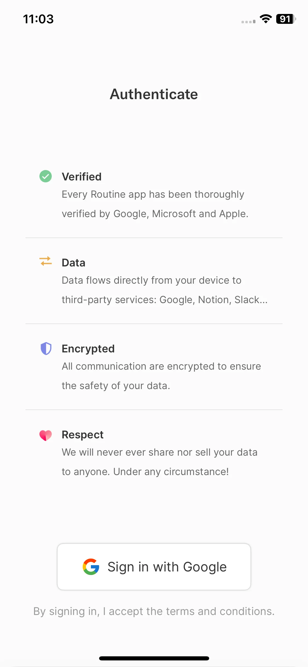Tap the Respect section title
This screenshot has width=308, height=667.
[x=83, y=435]
